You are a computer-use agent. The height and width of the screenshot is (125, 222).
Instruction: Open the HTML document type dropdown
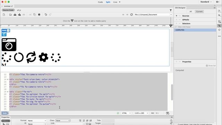coord(126,113)
